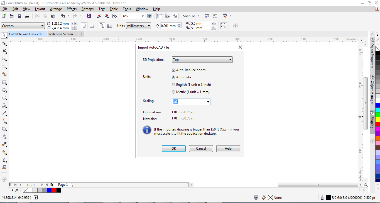Toggle Landscape page orientation
The image size is (380, 203).
[92, 26]
